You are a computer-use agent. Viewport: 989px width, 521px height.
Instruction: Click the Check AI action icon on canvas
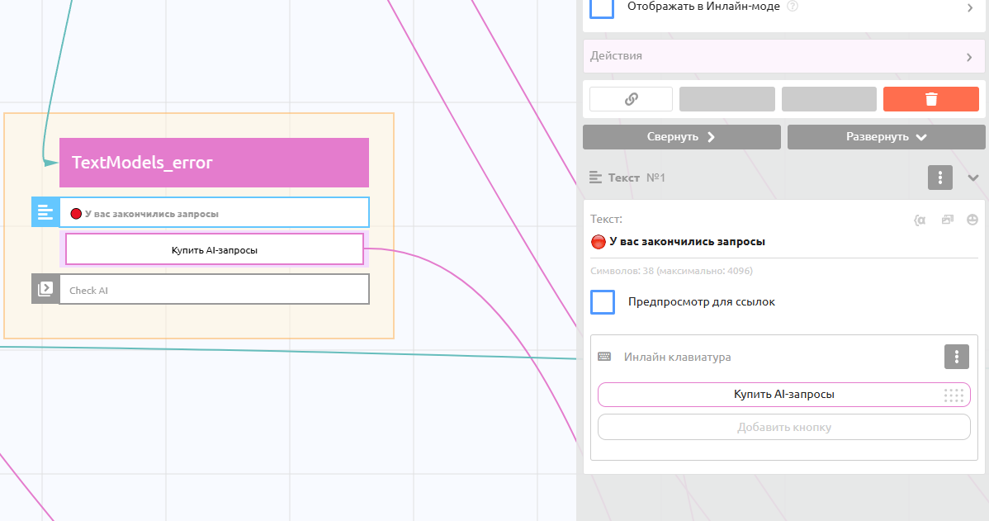click(45, 289)
